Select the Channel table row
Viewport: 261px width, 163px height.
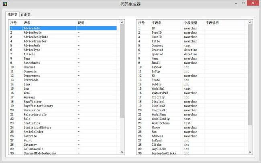[63, 67]
